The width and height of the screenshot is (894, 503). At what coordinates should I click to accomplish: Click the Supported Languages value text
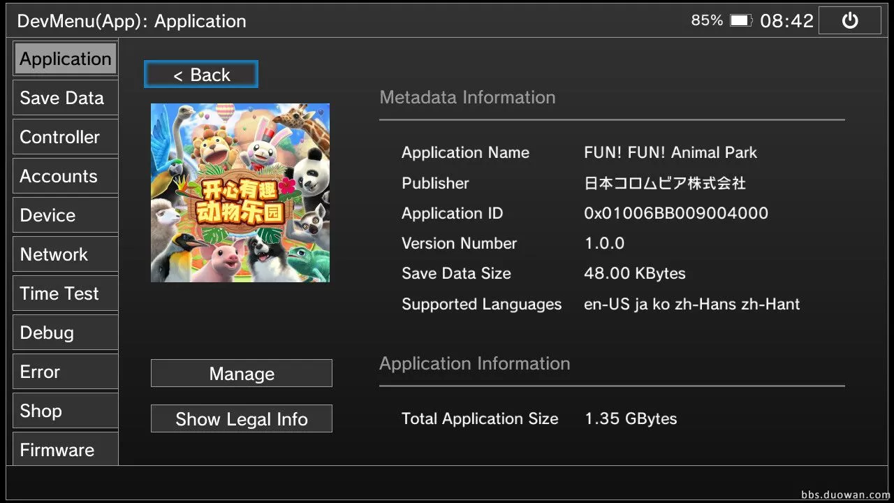[691, 305]
